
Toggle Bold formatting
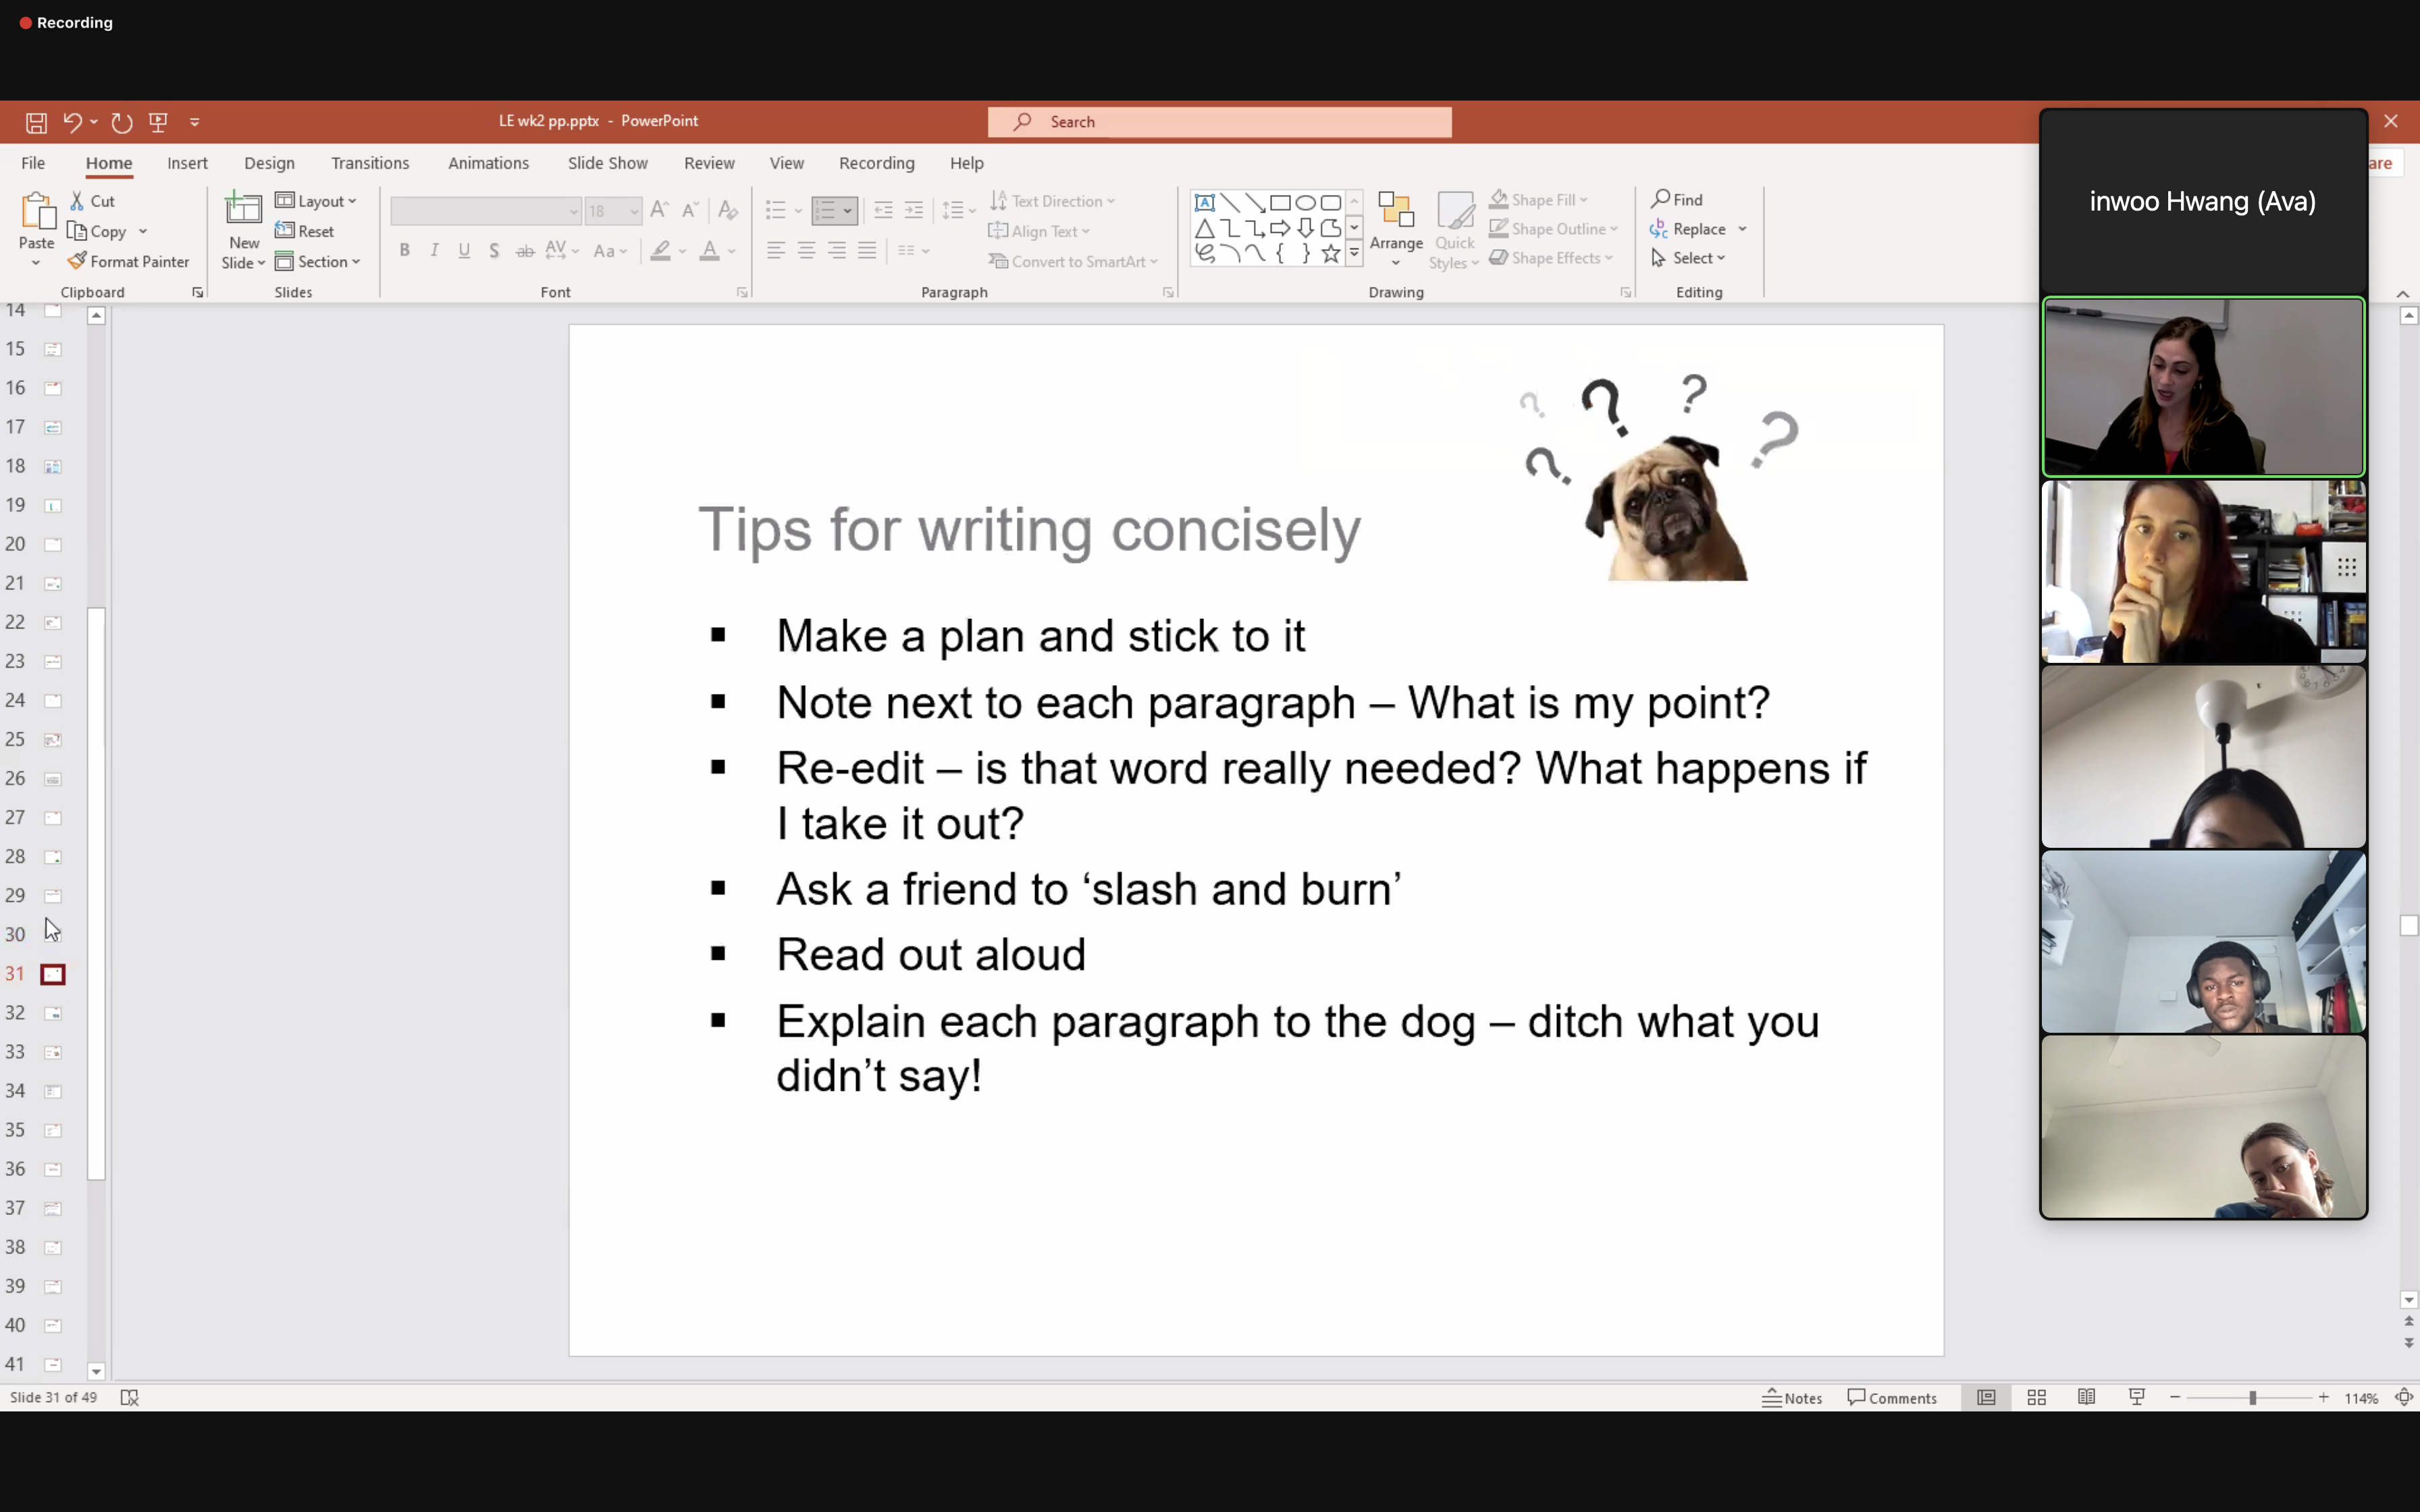404,250
